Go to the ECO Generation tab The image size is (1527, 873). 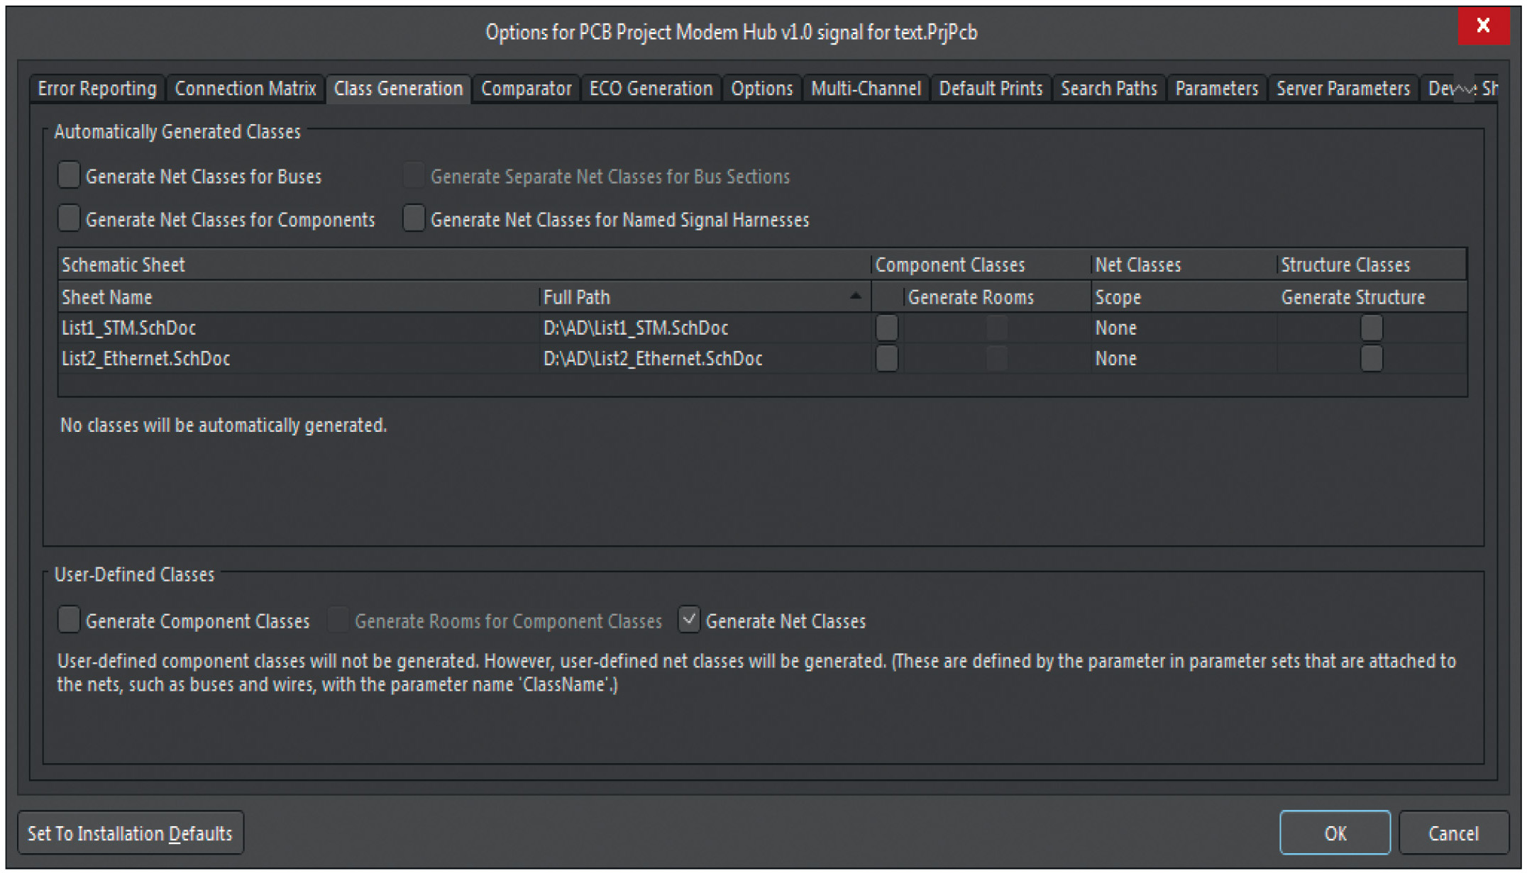tap(651, 89)
